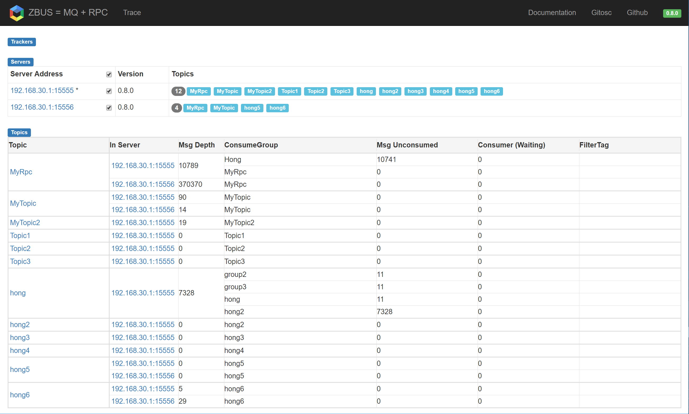Open the Topic2 topic link in Topics table

[20, 249]
